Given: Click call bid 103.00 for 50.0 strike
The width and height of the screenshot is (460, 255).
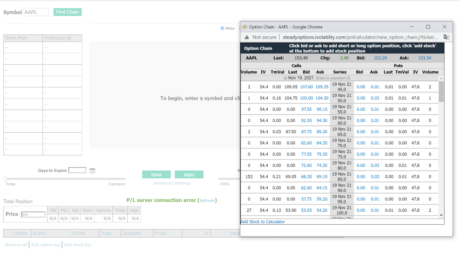Looking at the screenshot, I should (x=306, y=98).
